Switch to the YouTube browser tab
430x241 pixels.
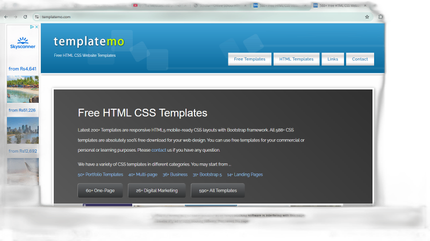(x=156, y=6)
